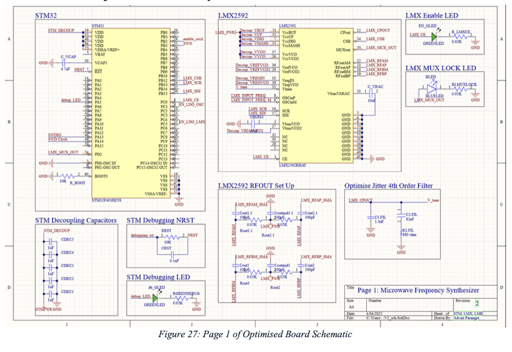
Task: Click the Revision field value in title block
Action: [477, 303]
